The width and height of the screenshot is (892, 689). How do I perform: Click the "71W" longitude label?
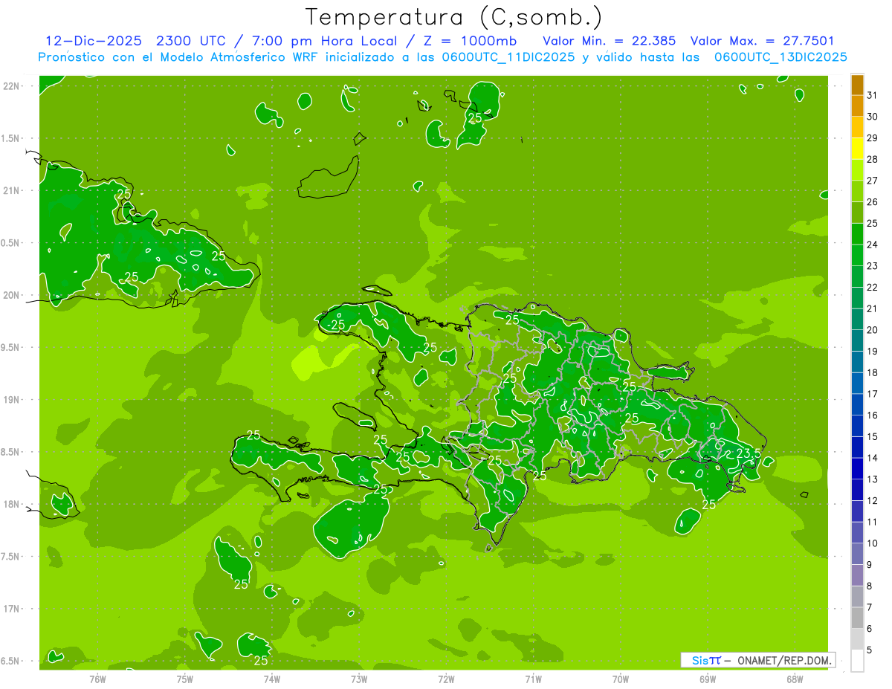533,679
